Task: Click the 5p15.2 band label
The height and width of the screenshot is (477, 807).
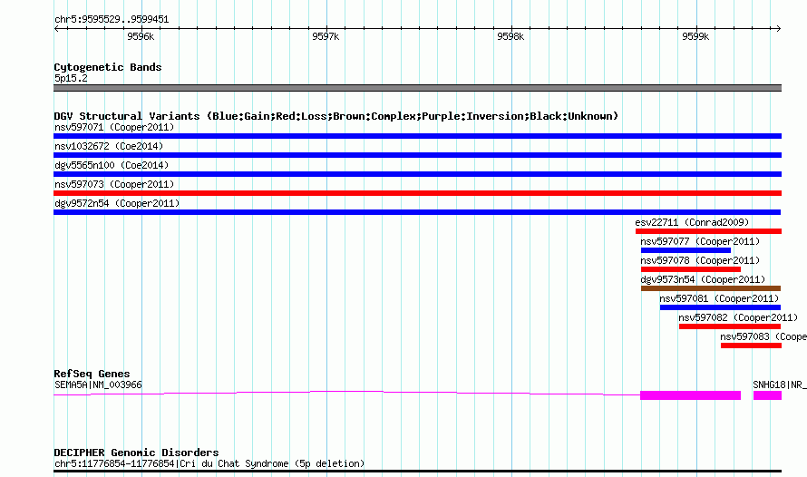Action: tap(71, 78)
